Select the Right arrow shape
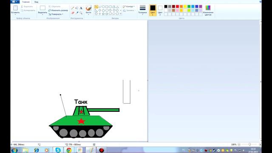272x153 pixels. tap(110, 10)
